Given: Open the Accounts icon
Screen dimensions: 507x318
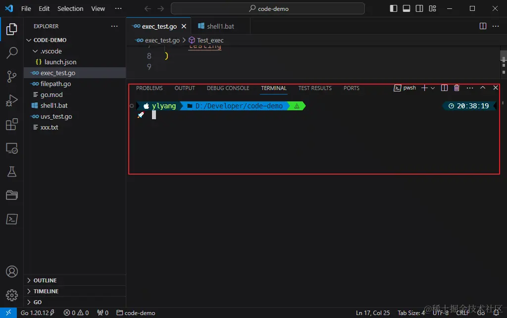Looking at the screenshot, I should click(12, 272).
